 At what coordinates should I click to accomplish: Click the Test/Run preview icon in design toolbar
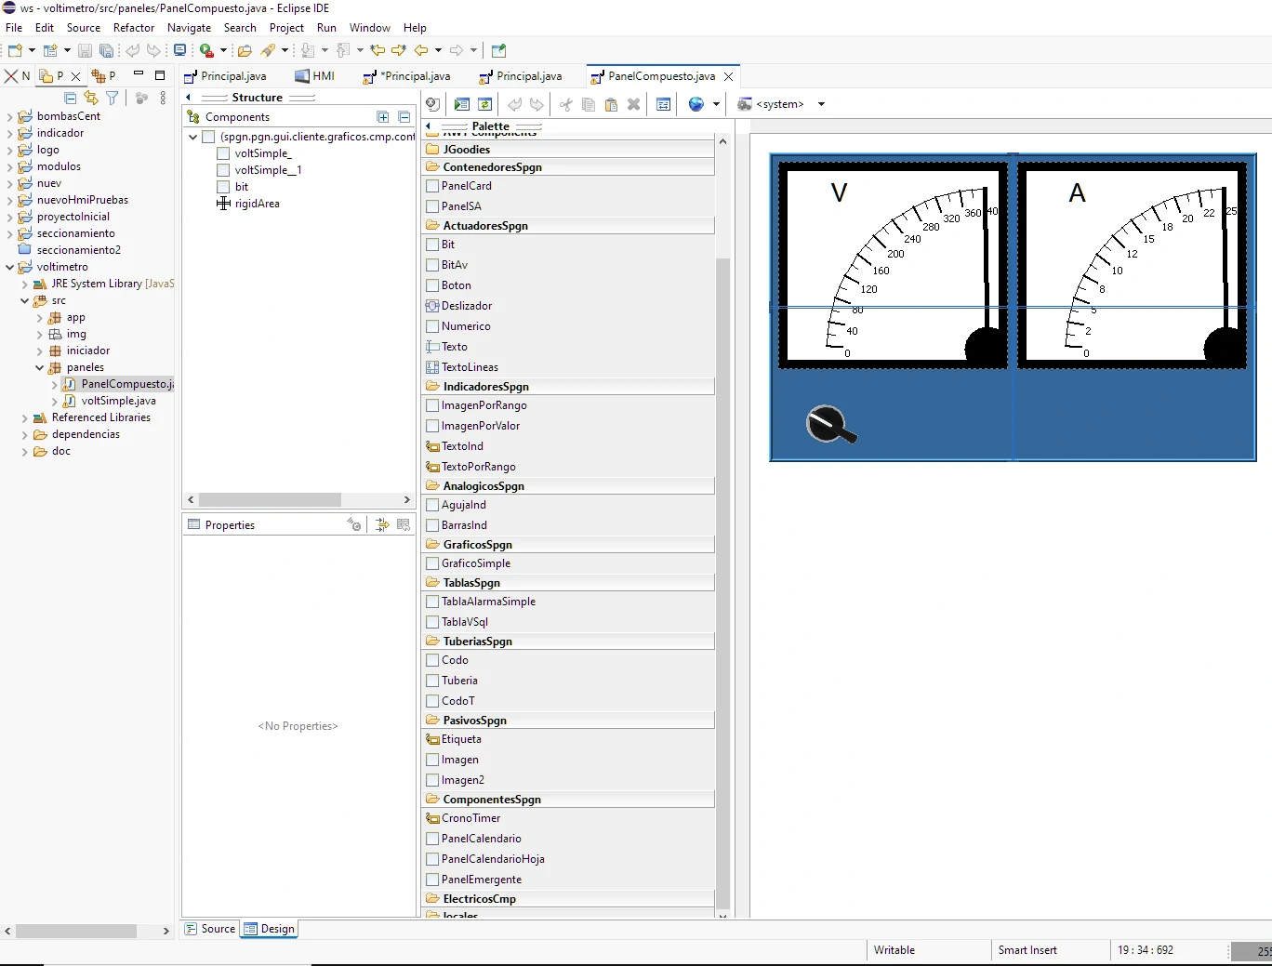pyautogui.click(x=462, y=104)
